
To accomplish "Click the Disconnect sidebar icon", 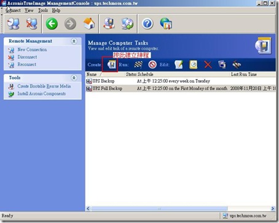I will click(x=11, y=58).
